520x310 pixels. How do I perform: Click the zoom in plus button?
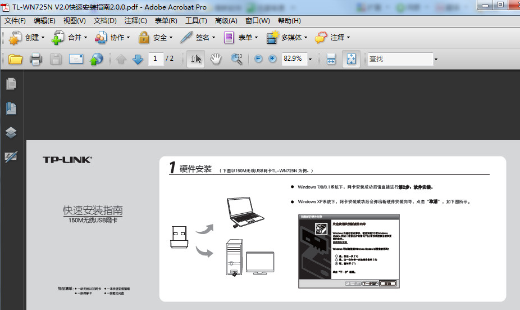pyautogui.click(x=272, y=59)
